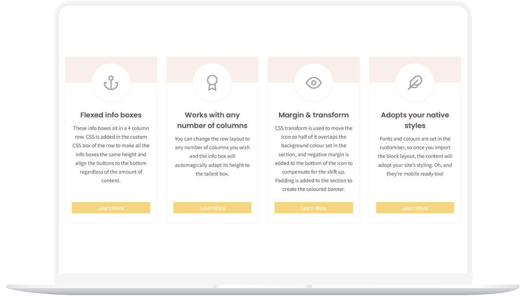Select the Flexed info boxes heading

click(x=111, y=115)
